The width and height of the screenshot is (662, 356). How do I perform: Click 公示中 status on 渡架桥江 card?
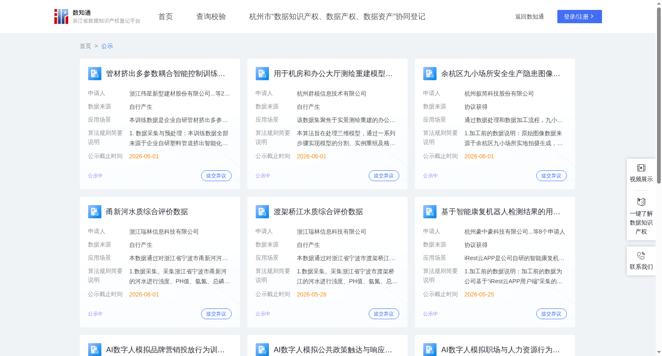pyautogui.click(x=263, y=314)
